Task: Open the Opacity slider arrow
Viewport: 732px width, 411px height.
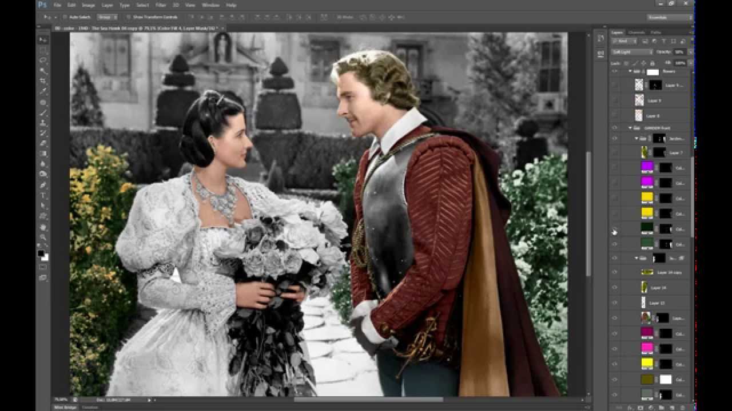Action: [691, 51]
